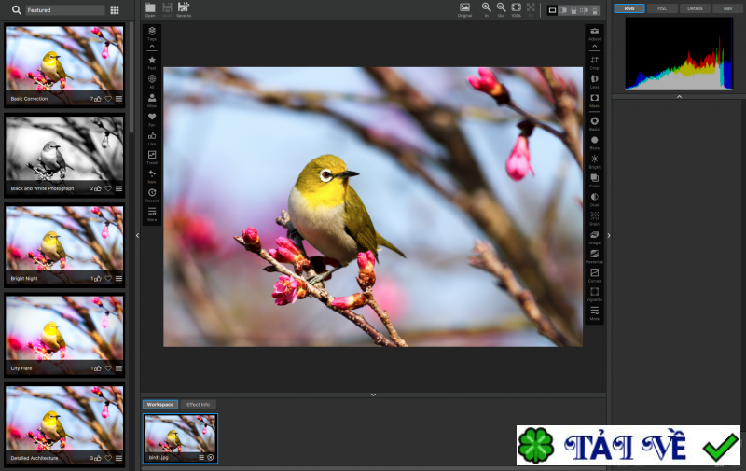746x471 pixels.
Task: Open Basic Correction effect menu
Action: 118,99
